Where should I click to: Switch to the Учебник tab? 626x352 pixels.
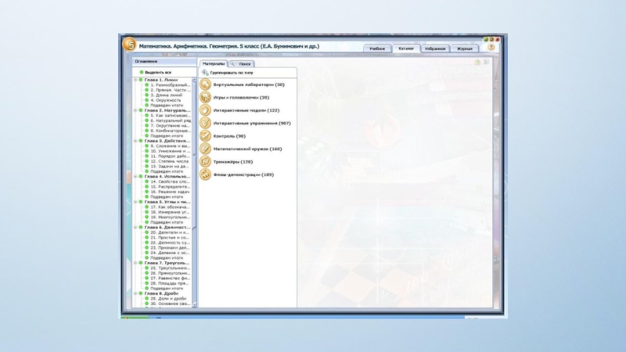coord(377,48)
